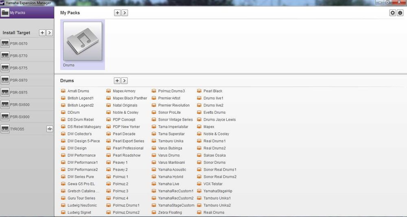Choose the PSR-SX600 install target
Screen dimensions: 407x217
coord(27,104)
